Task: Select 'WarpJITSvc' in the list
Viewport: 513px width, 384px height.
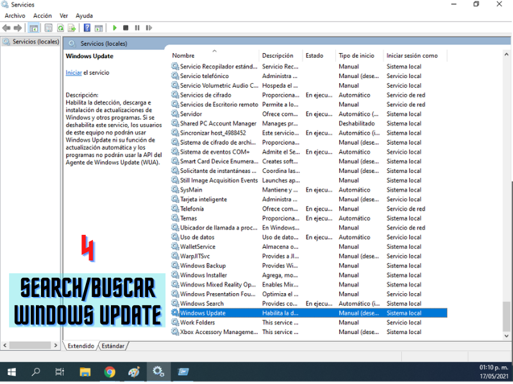Action: tap(195, 256)
